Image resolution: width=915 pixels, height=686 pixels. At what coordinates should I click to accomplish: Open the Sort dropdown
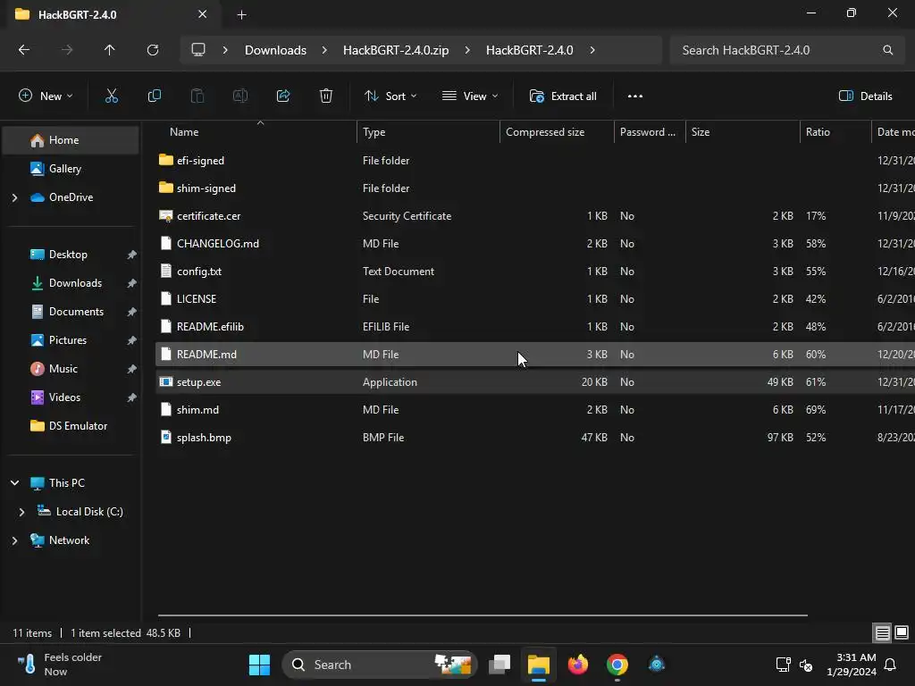(390, 96)
